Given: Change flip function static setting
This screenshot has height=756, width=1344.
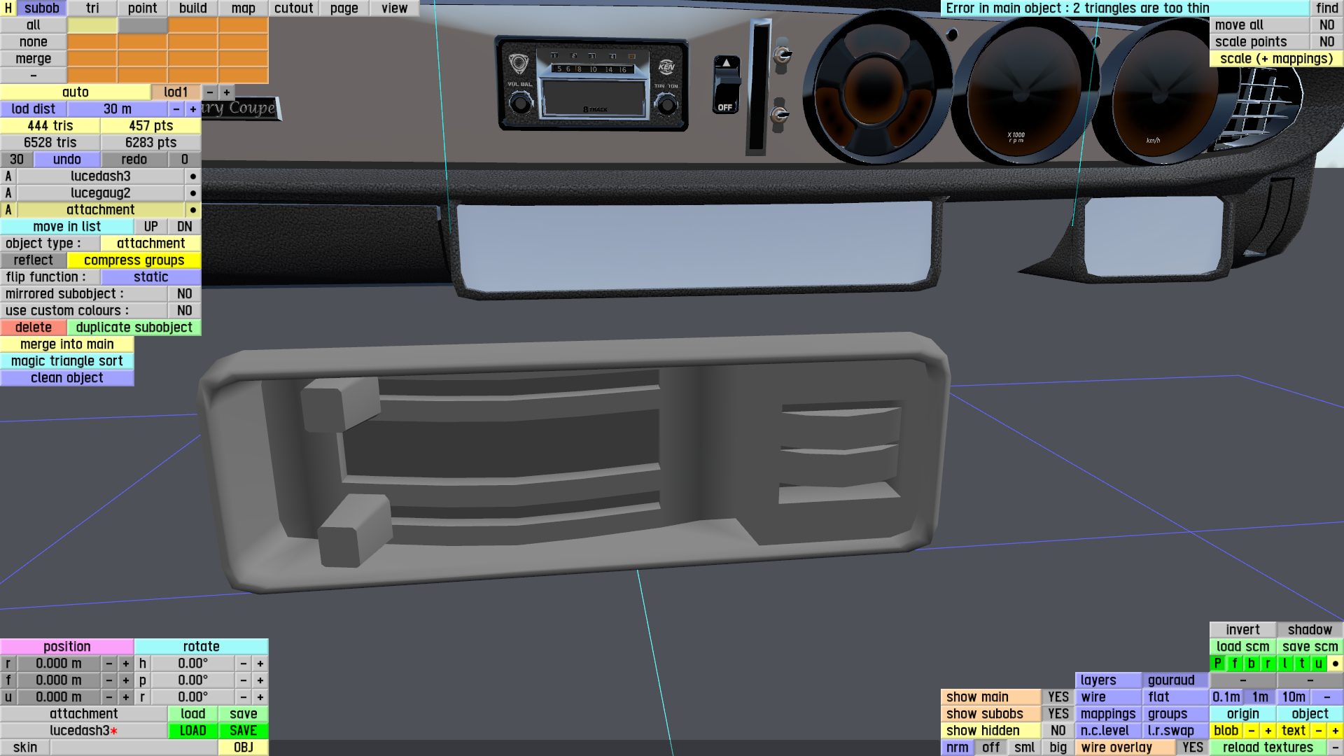Looking at the screenshot, I should [x=150, y=277].
